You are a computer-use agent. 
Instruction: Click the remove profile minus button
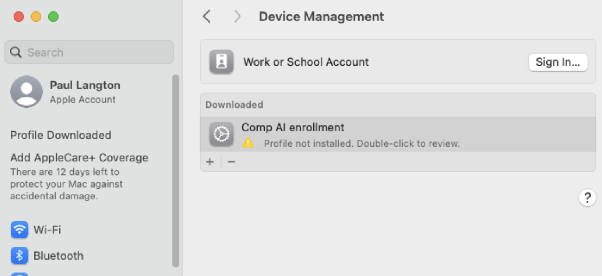pyautogui.click(x=231, y=161)
